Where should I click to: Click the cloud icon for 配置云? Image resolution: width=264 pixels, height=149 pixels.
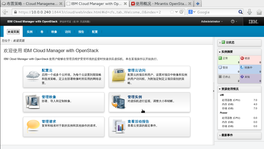33,75
